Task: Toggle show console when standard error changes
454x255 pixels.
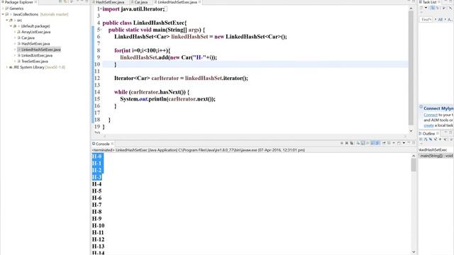Action: click(377, 143)
